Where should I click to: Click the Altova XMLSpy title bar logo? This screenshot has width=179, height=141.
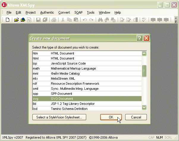tap(4, 5)
